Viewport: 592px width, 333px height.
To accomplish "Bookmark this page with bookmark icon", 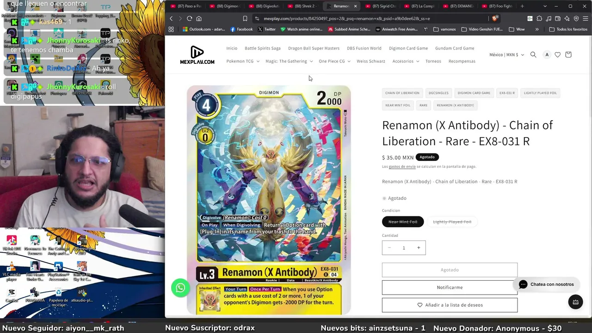I will (x=245, y=18).
